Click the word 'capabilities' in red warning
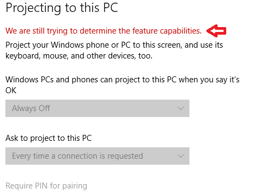This screenshot has height=195, width=256. (x=181, y=31)
